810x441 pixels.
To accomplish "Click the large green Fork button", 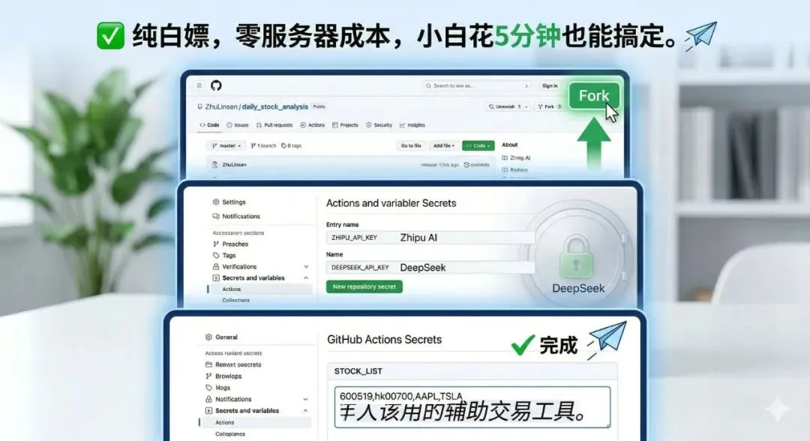I will [593, 95].
